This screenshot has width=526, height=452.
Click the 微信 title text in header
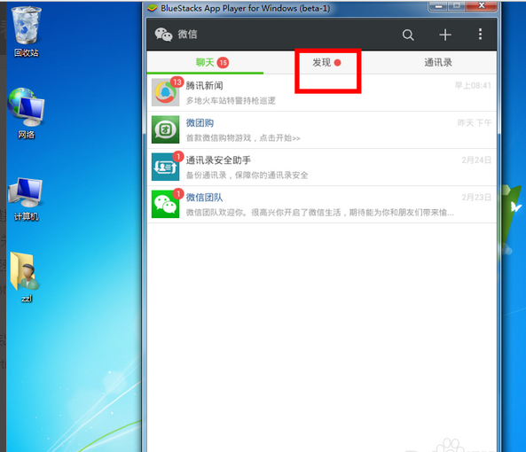(x=187, y=35)
